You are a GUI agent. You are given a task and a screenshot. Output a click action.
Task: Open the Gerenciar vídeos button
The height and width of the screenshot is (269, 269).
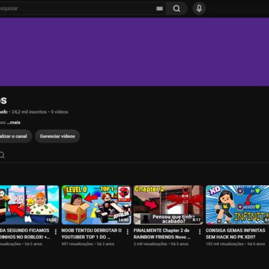pyautogui.click(x=58, y=136)
